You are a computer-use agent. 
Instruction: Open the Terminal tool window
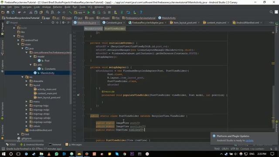click(55, 144)
